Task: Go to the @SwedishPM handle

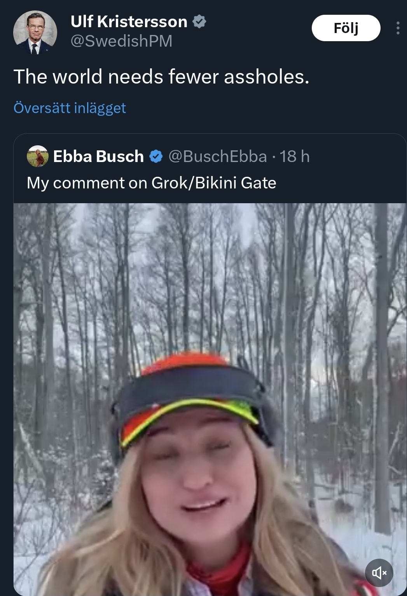Action: point(121,41)
